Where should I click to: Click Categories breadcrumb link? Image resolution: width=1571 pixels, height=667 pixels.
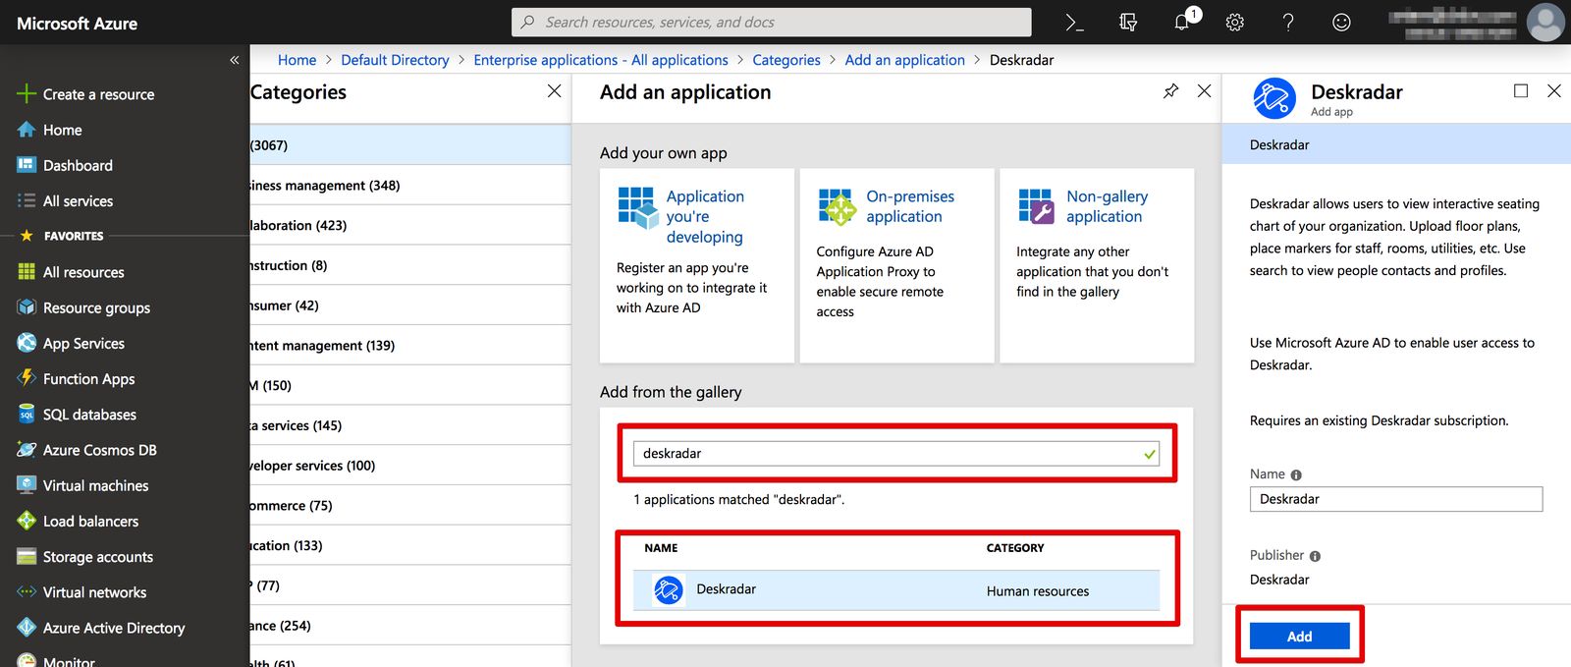tap(786, 60)
